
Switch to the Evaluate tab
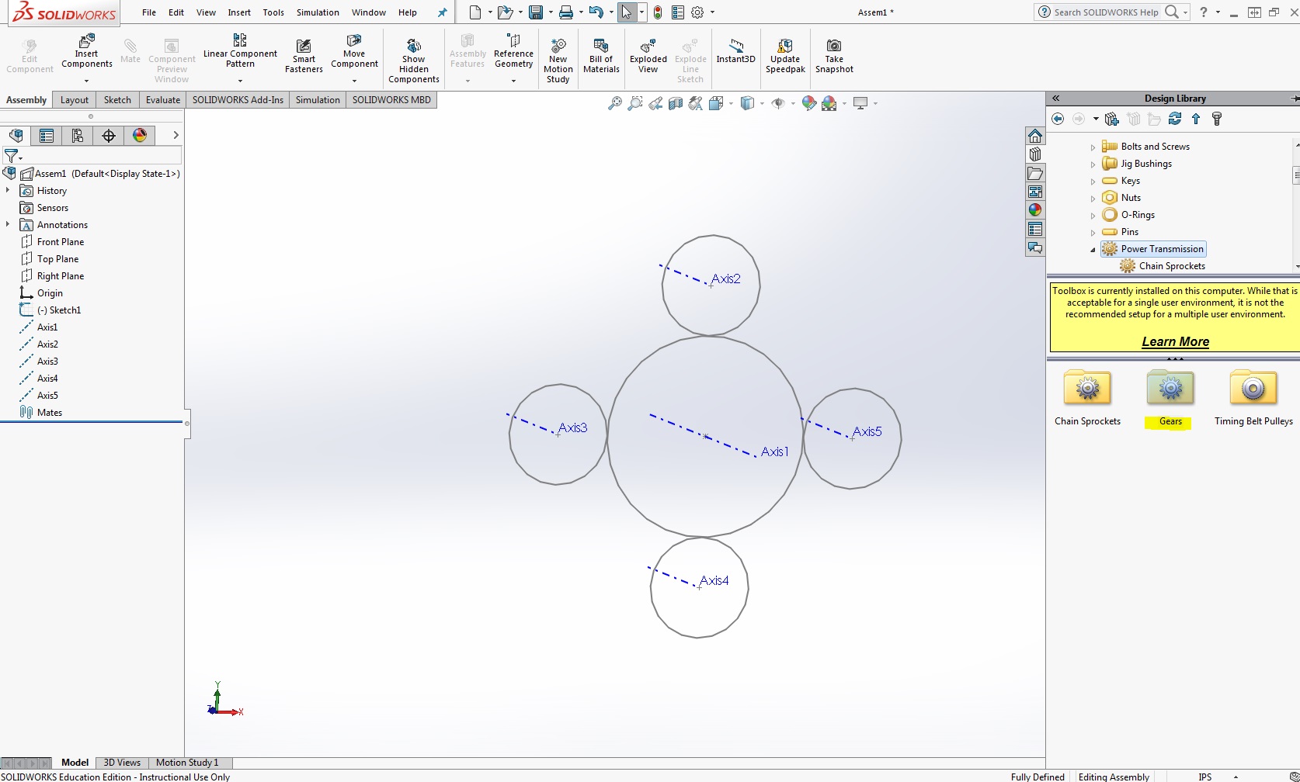click(163, 100)
